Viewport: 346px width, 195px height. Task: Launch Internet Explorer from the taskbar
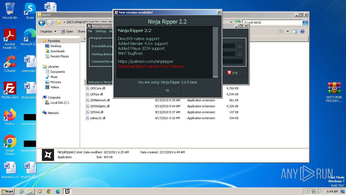tap(22, 191)
